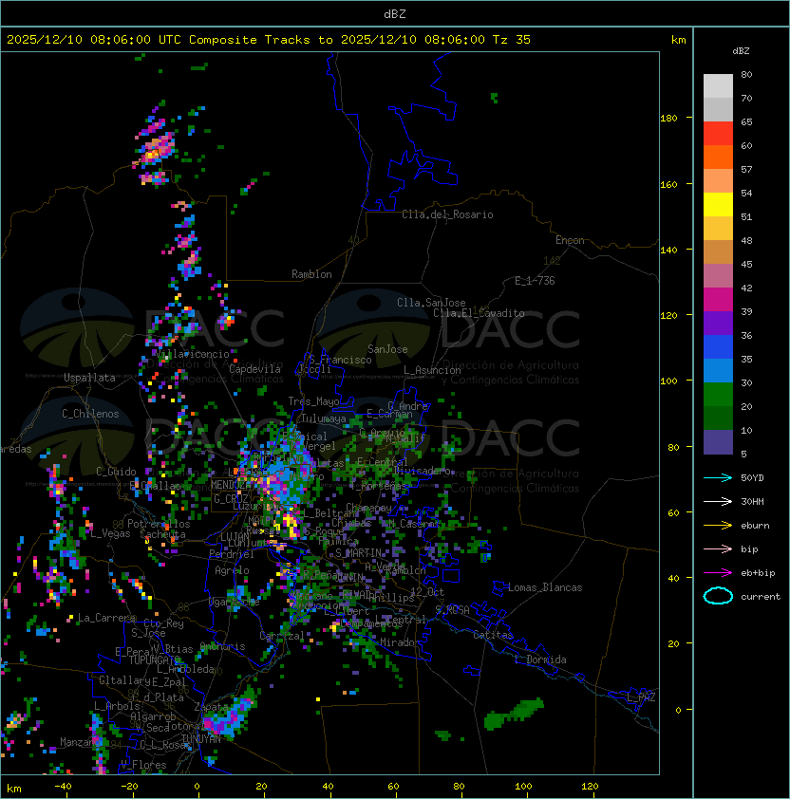Click the 'Tz 35' text in header

[512, 40]
